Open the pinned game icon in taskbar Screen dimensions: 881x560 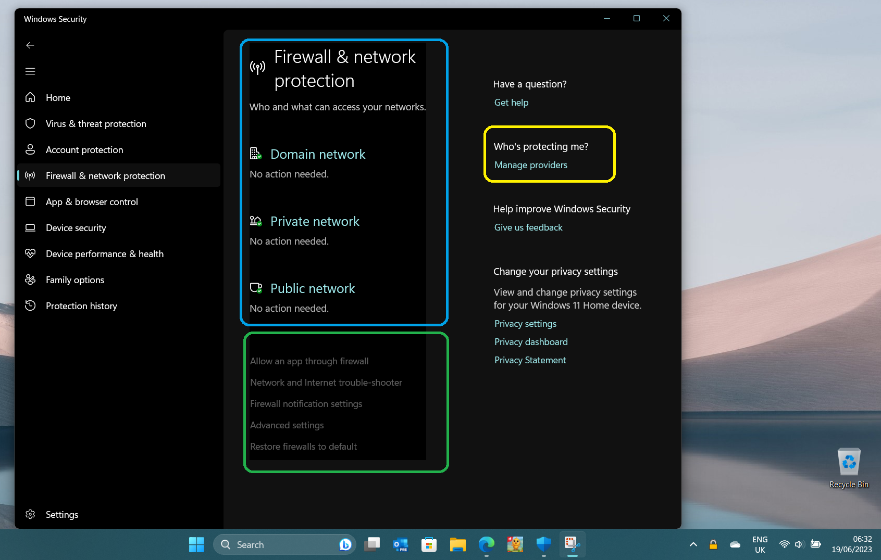[515, 544]
